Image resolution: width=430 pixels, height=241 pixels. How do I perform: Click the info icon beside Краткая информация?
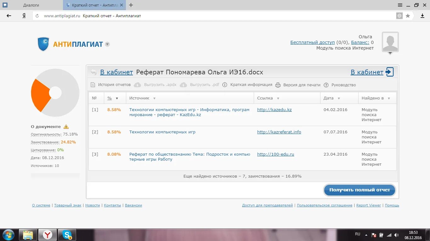tap(225, 85)
